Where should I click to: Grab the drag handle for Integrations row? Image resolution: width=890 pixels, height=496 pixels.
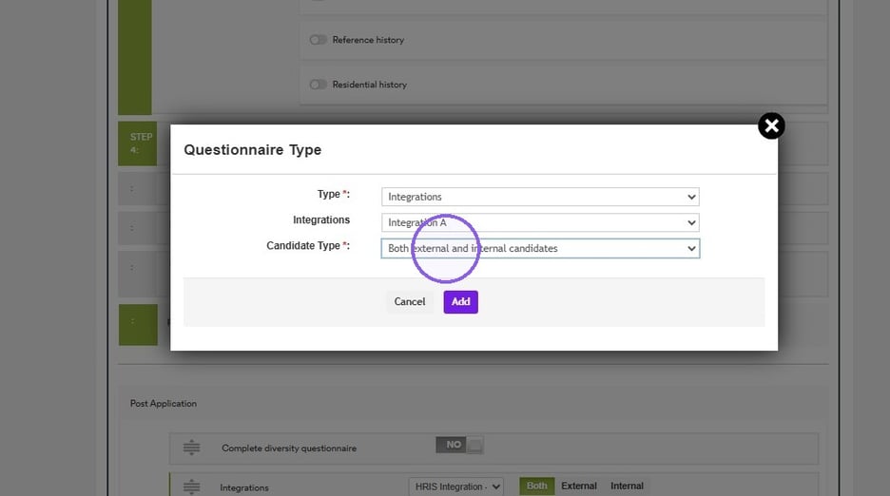coord(192,486)
